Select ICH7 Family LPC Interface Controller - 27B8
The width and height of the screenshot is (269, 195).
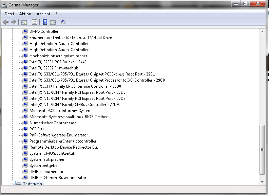pos(75,86)
